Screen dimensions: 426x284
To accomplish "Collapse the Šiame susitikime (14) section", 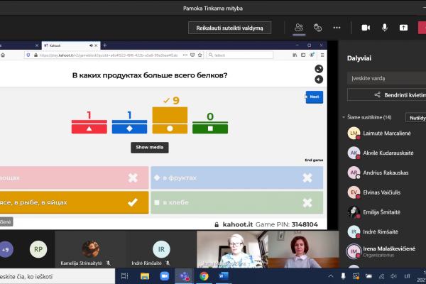I will (344, 117).
